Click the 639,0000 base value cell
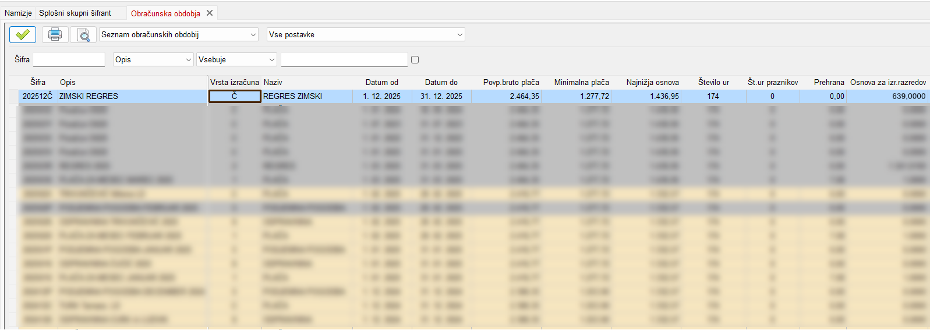The height and width of the screenshot is (330, 930). [888, 96]
